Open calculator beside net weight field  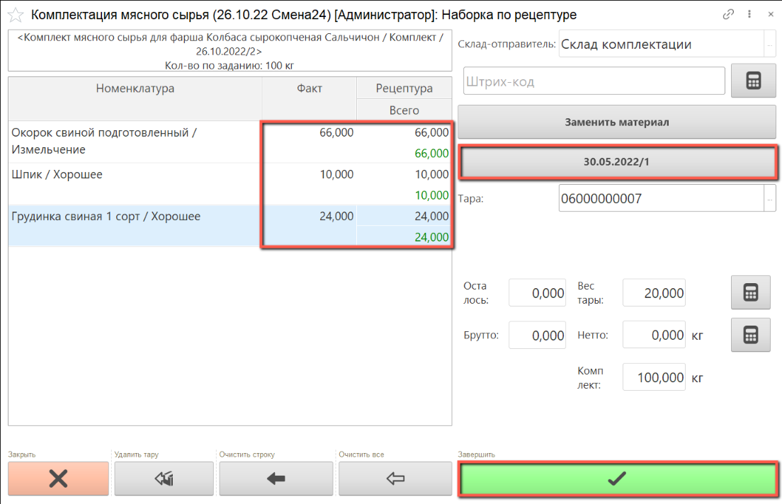point(750,336)
